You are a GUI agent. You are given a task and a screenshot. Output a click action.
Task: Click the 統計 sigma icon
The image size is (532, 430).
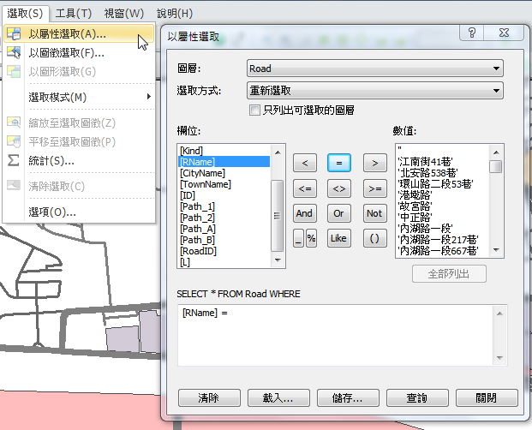tap(14, 160)
